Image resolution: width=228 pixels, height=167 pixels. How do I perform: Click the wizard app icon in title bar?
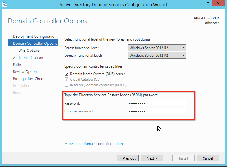pos(4,4)
